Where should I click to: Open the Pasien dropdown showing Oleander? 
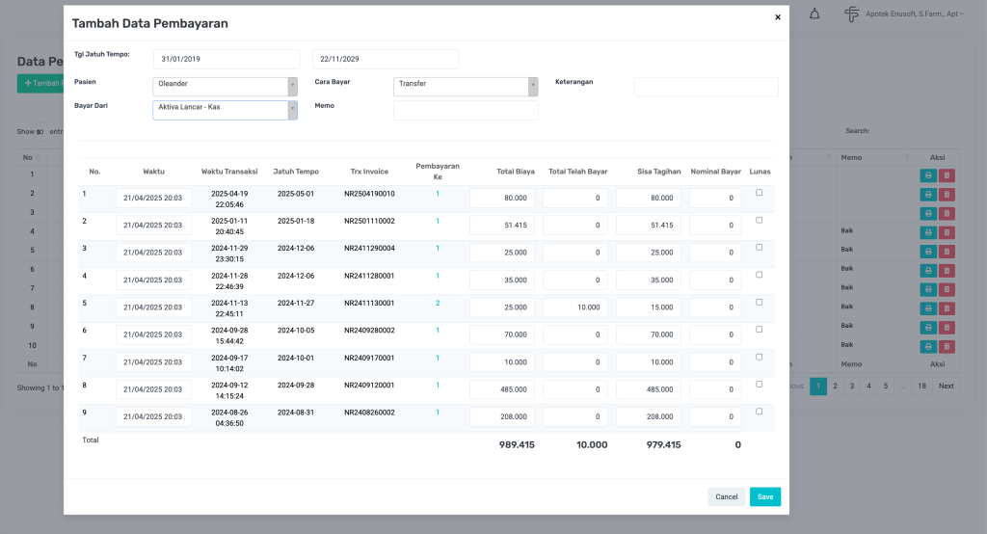[225, 87]
